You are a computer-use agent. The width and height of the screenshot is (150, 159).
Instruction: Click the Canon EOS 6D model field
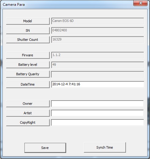(x=98, y=21)
